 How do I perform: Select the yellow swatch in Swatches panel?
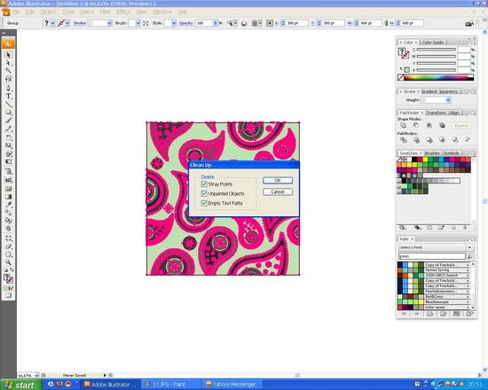(x=425, y=160)
